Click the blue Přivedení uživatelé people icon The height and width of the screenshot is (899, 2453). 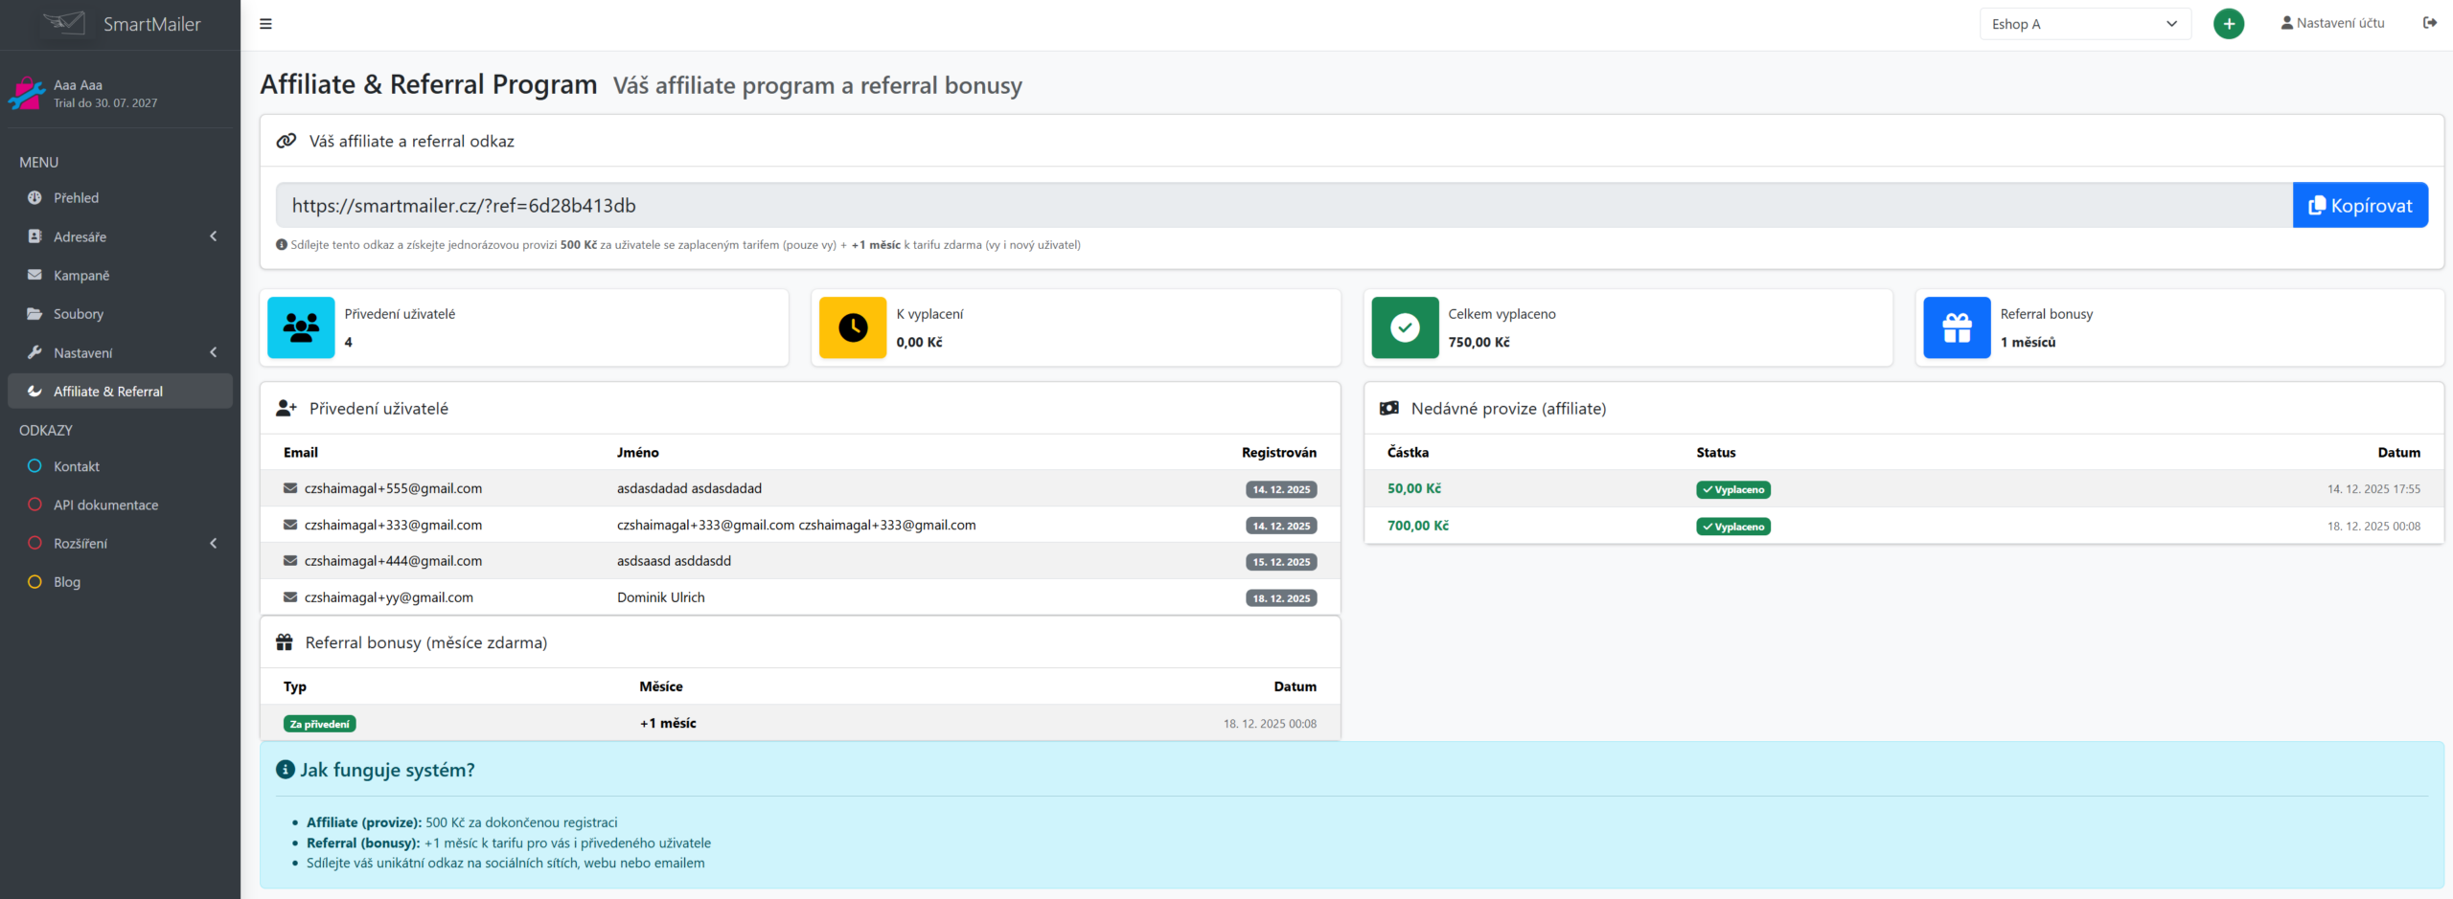click(301, 327)
